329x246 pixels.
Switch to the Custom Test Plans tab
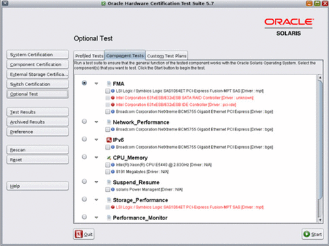pyautogui.click(x=167, y=56)
